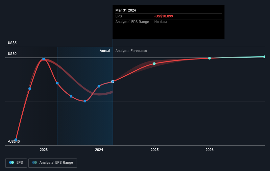Click the Analysts Forecasts label
Viewport: 270px width, 171px height.
pos(131,51)
